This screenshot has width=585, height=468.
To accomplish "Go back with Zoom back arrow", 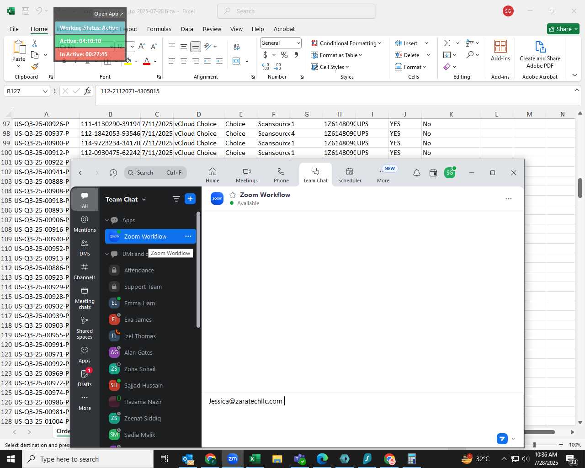I will (x=80, y=173).
